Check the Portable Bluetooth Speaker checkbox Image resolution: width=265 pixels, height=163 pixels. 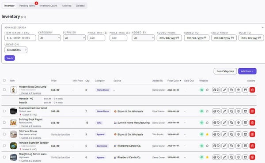click(x=4, y=146)
